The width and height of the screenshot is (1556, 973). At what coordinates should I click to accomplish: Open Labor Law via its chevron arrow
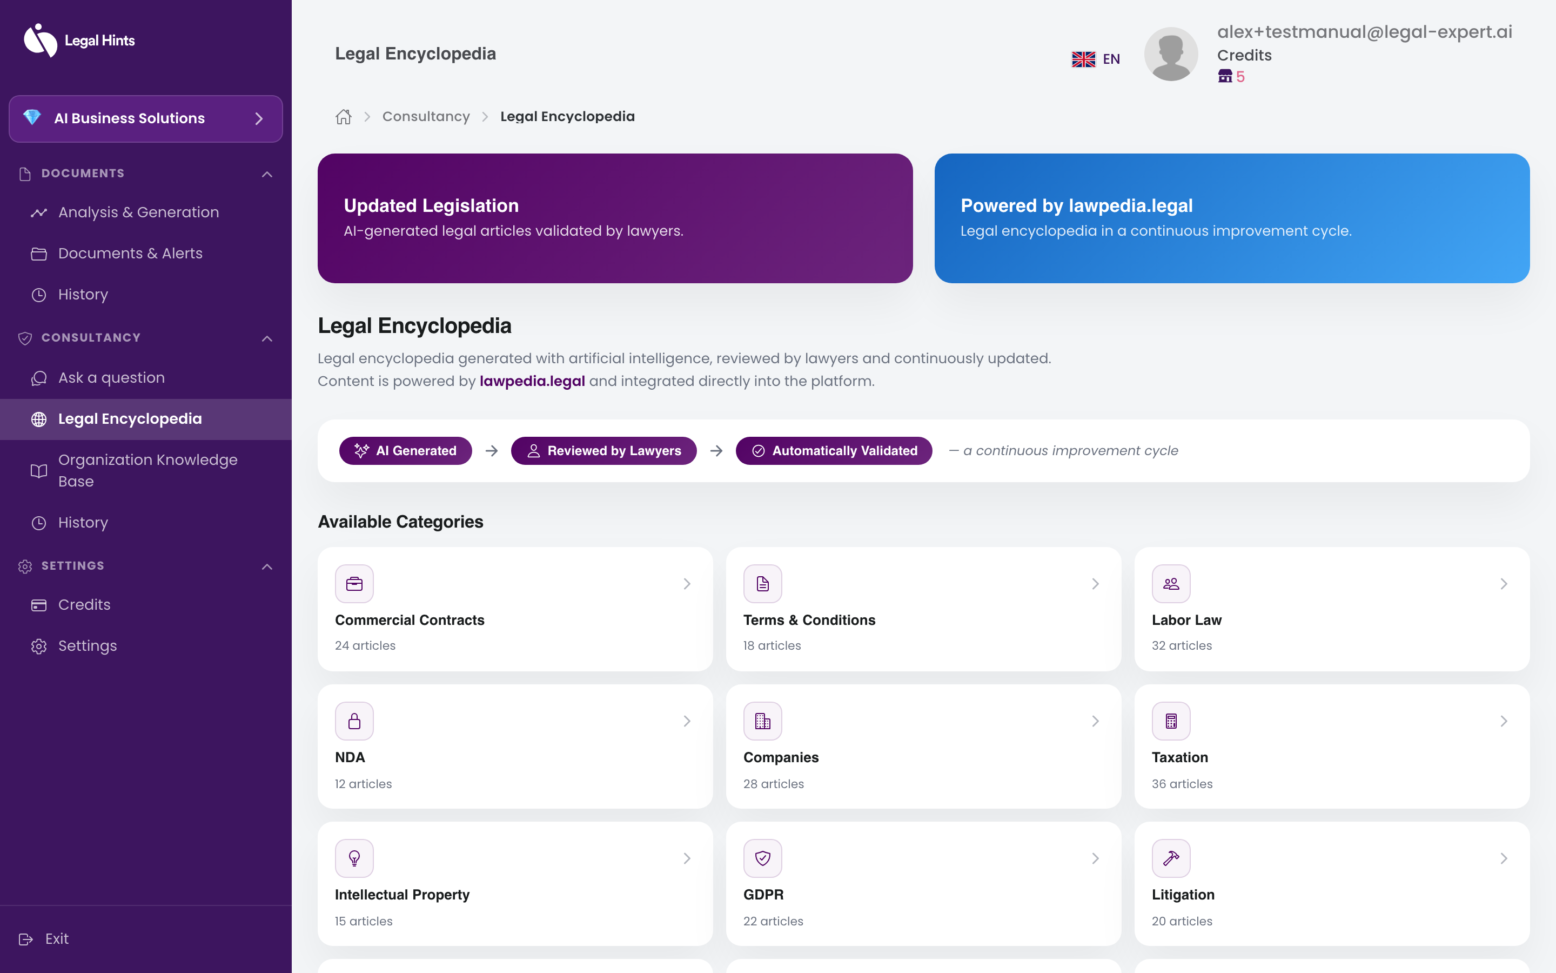click(1503, 584)
